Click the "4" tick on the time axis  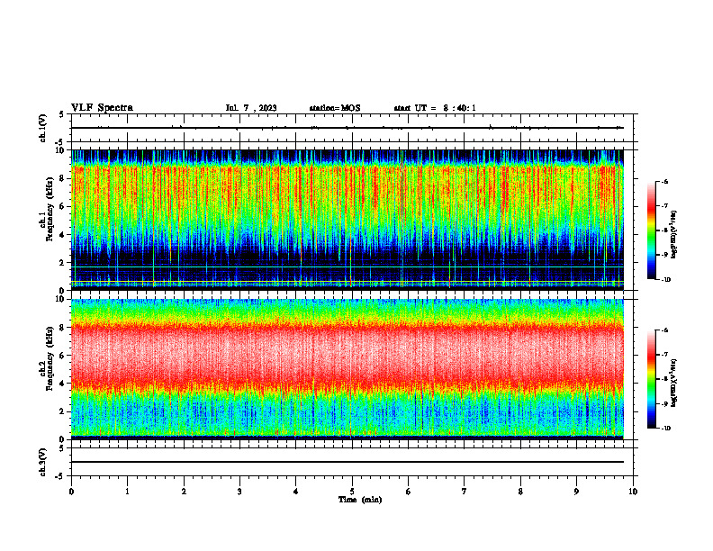tap(296, 492)
